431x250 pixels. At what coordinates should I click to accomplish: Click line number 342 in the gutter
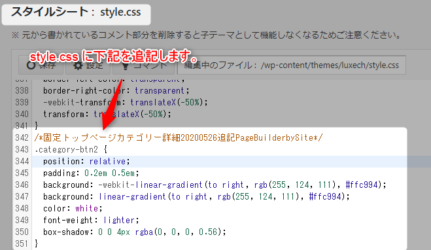pyautogui.click(x=22, y=137)
